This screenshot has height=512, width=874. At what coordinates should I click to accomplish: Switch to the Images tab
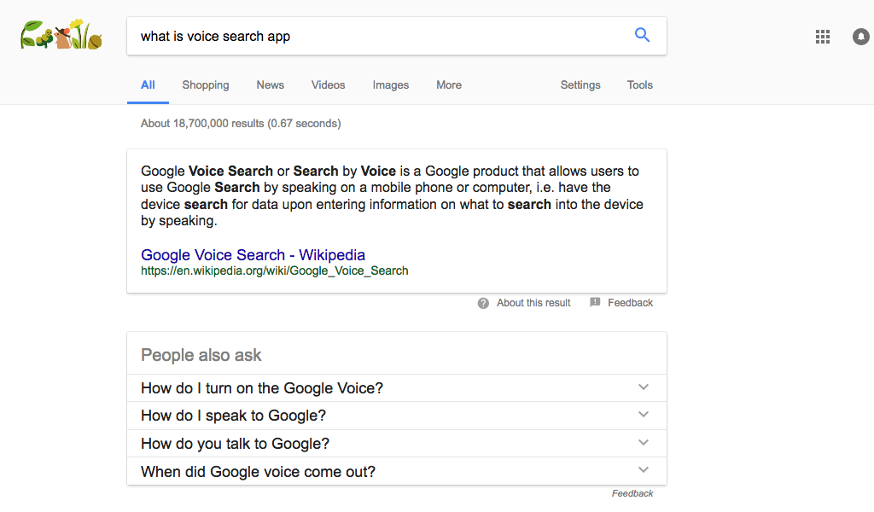pos(391,85)
